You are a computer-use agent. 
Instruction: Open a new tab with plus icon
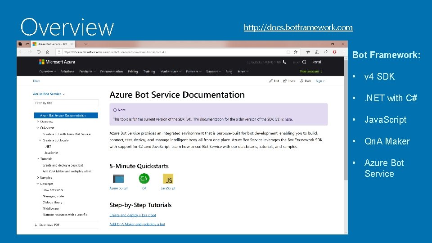(x=79, y=44)
